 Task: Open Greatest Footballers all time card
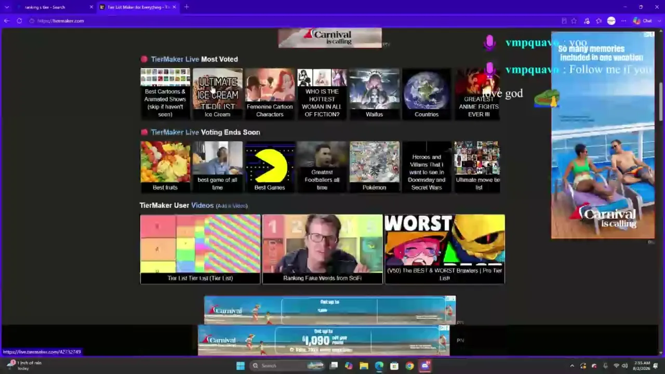322,166
